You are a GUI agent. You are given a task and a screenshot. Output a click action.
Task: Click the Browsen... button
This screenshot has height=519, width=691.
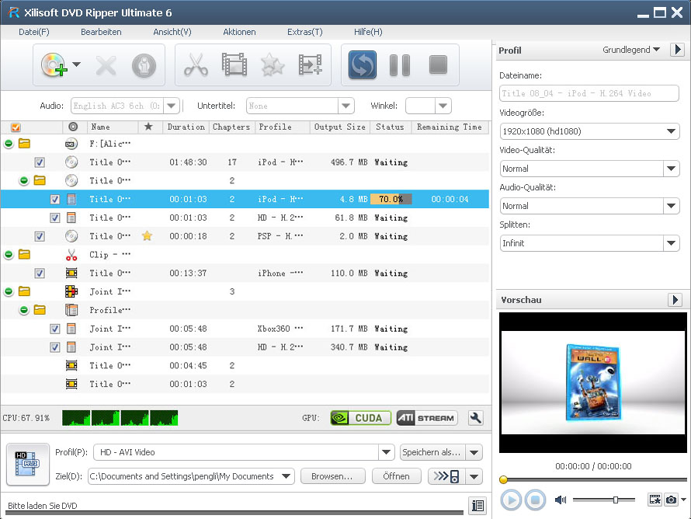333,476
